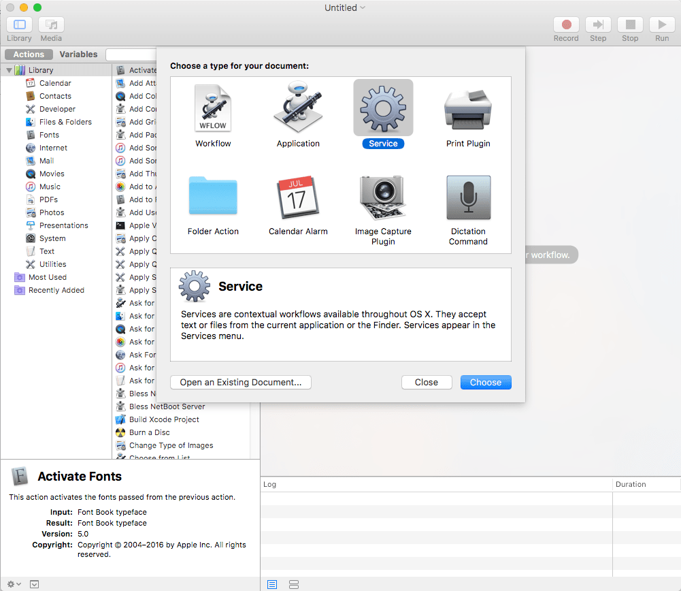Screen dimensions: 681x591
Task: Select Change Type of Images action
Action: pos(171,446)
